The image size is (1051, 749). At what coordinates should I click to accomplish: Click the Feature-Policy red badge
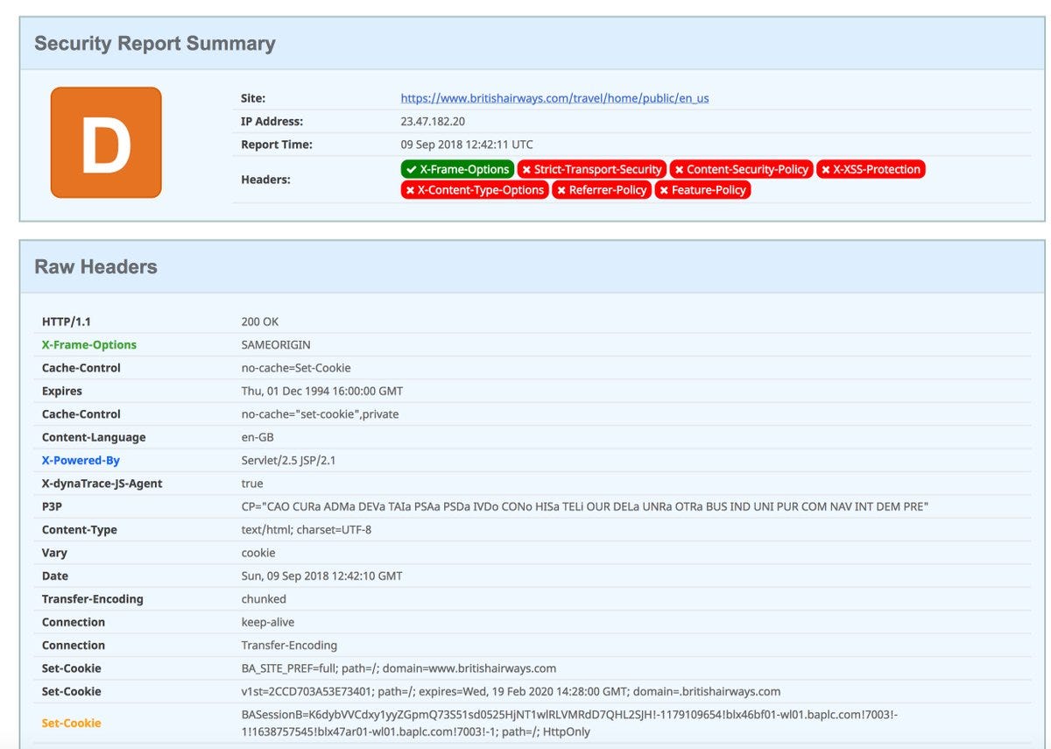coord(702,190)
